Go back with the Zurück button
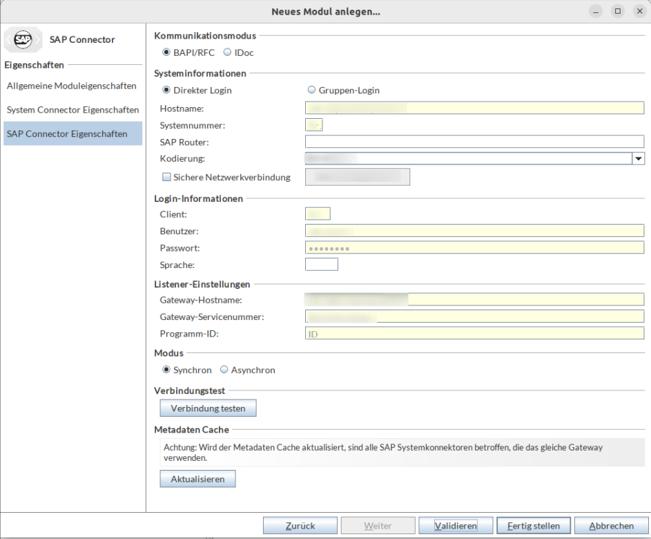 tap(300, 526)
